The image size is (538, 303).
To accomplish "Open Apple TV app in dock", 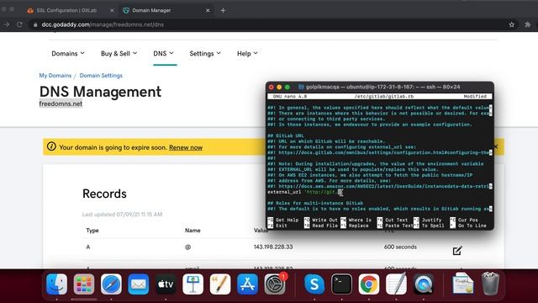I will point(166,284).
